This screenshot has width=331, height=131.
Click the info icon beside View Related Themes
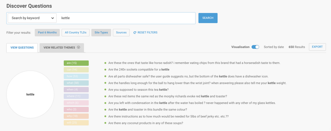[x=79, y=47]
